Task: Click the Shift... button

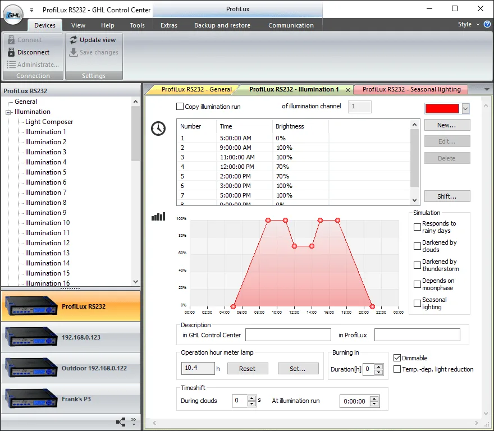Action: 447,196
